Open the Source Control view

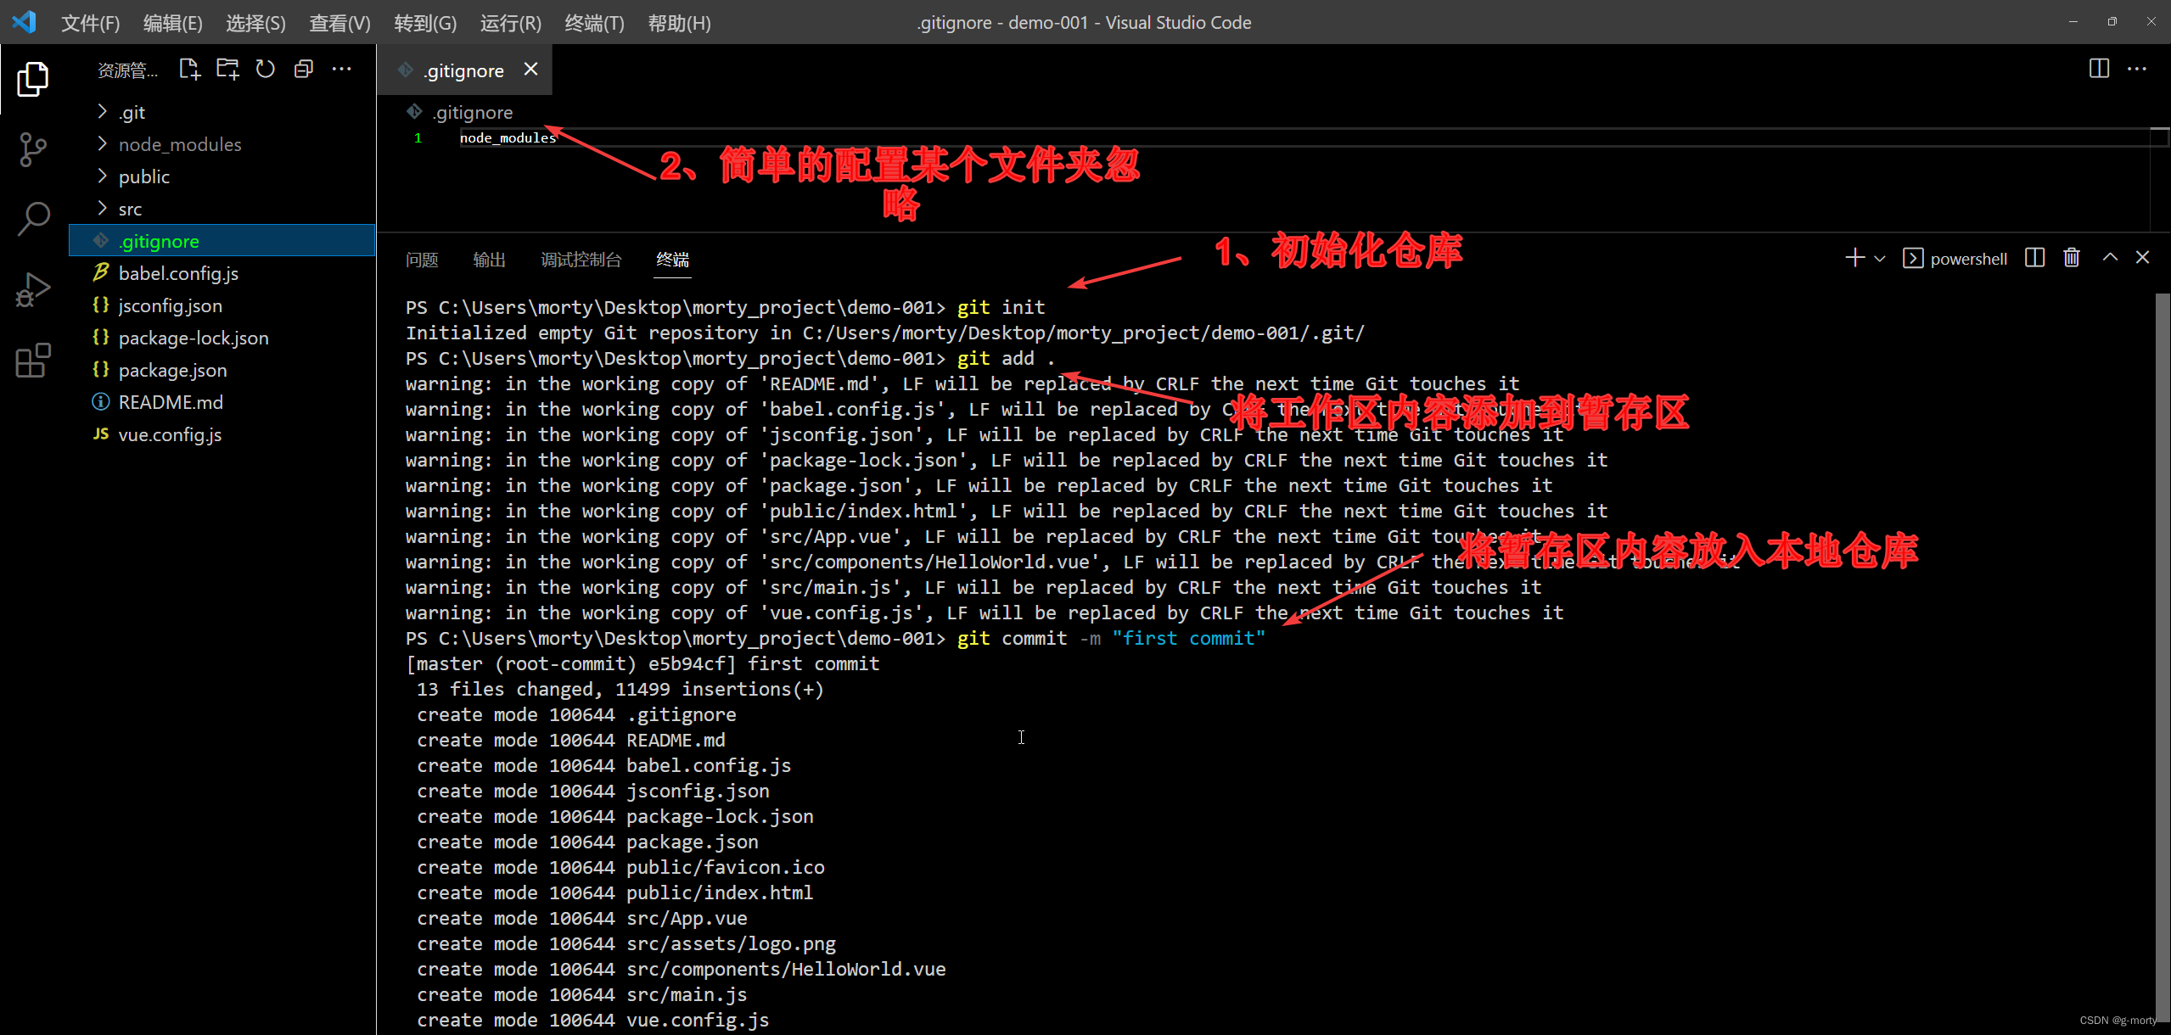[33, 149]
